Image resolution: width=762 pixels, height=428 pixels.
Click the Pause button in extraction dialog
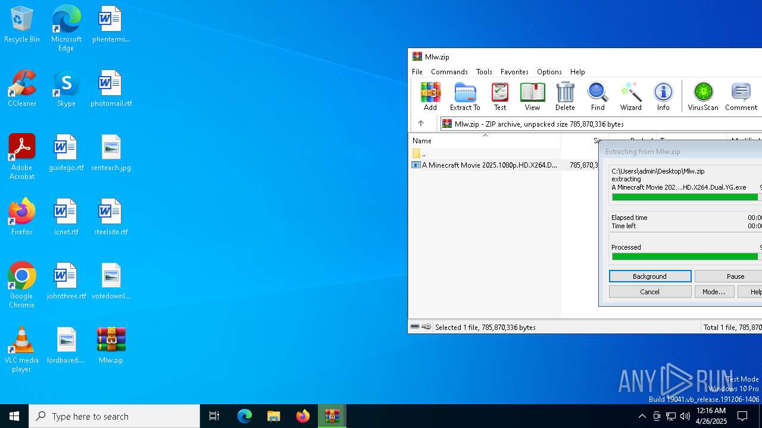click(729, 276)
